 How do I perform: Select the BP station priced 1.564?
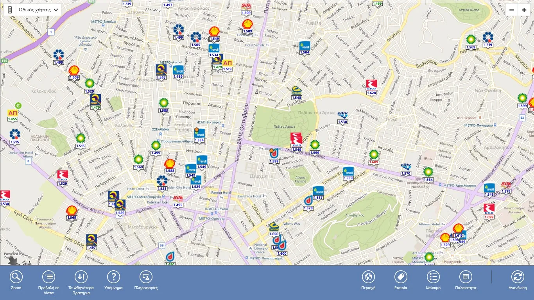click(x=428, y=175)
